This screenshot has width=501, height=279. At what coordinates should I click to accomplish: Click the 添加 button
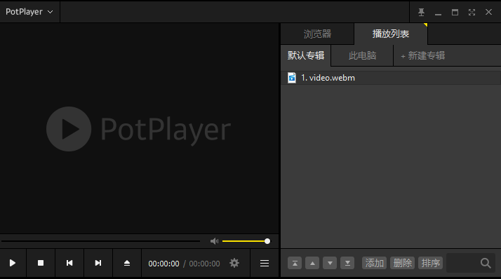374,263
